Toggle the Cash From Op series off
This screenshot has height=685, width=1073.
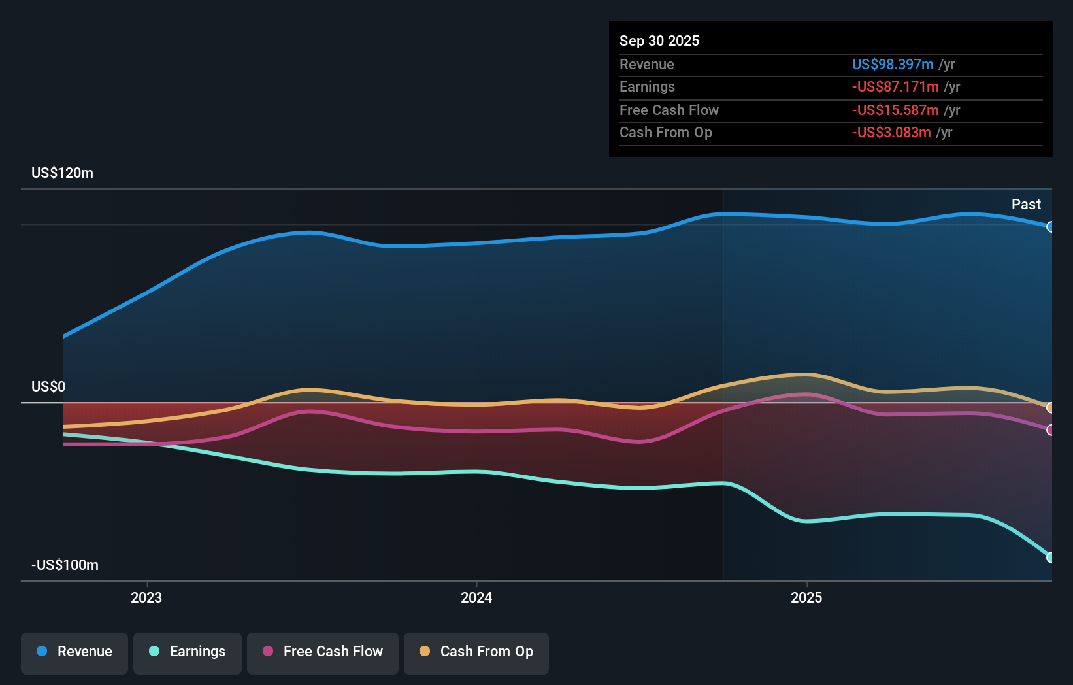476,652
